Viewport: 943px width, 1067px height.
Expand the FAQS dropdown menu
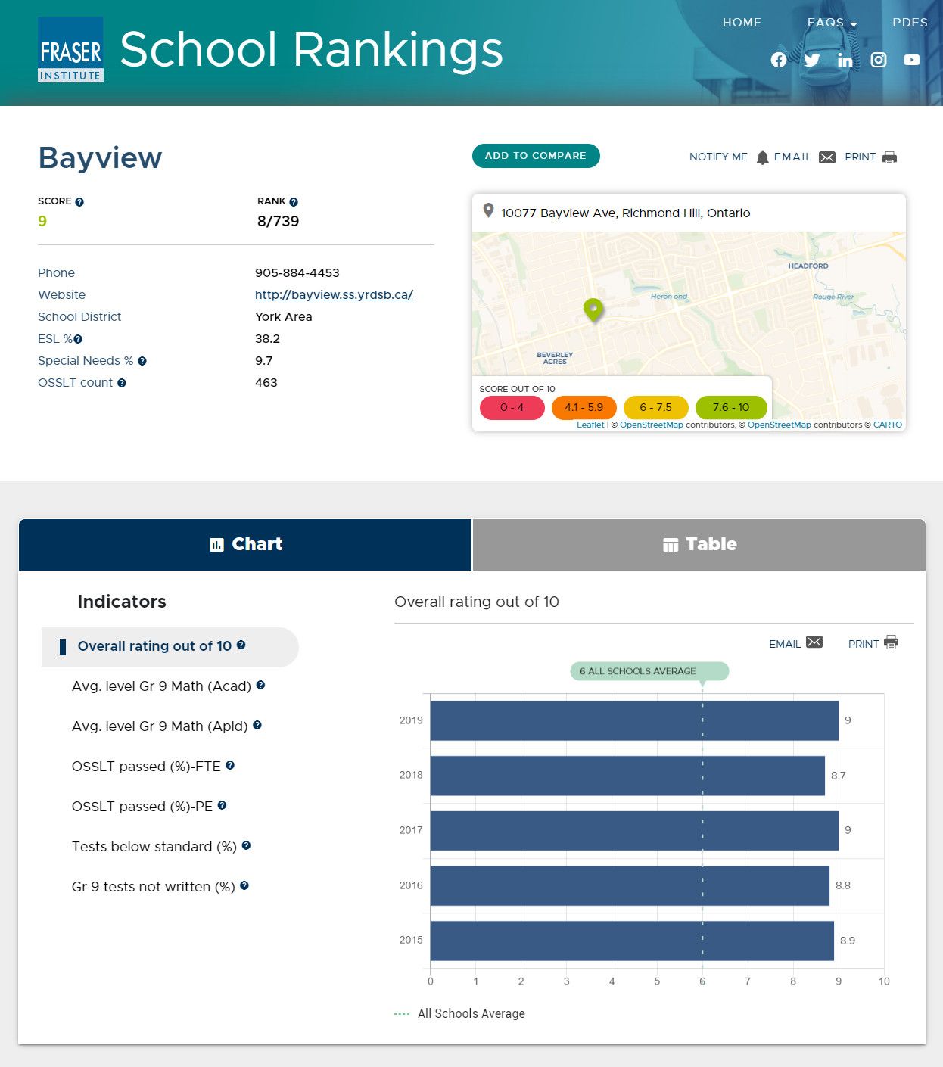click(x=832, y=23)
